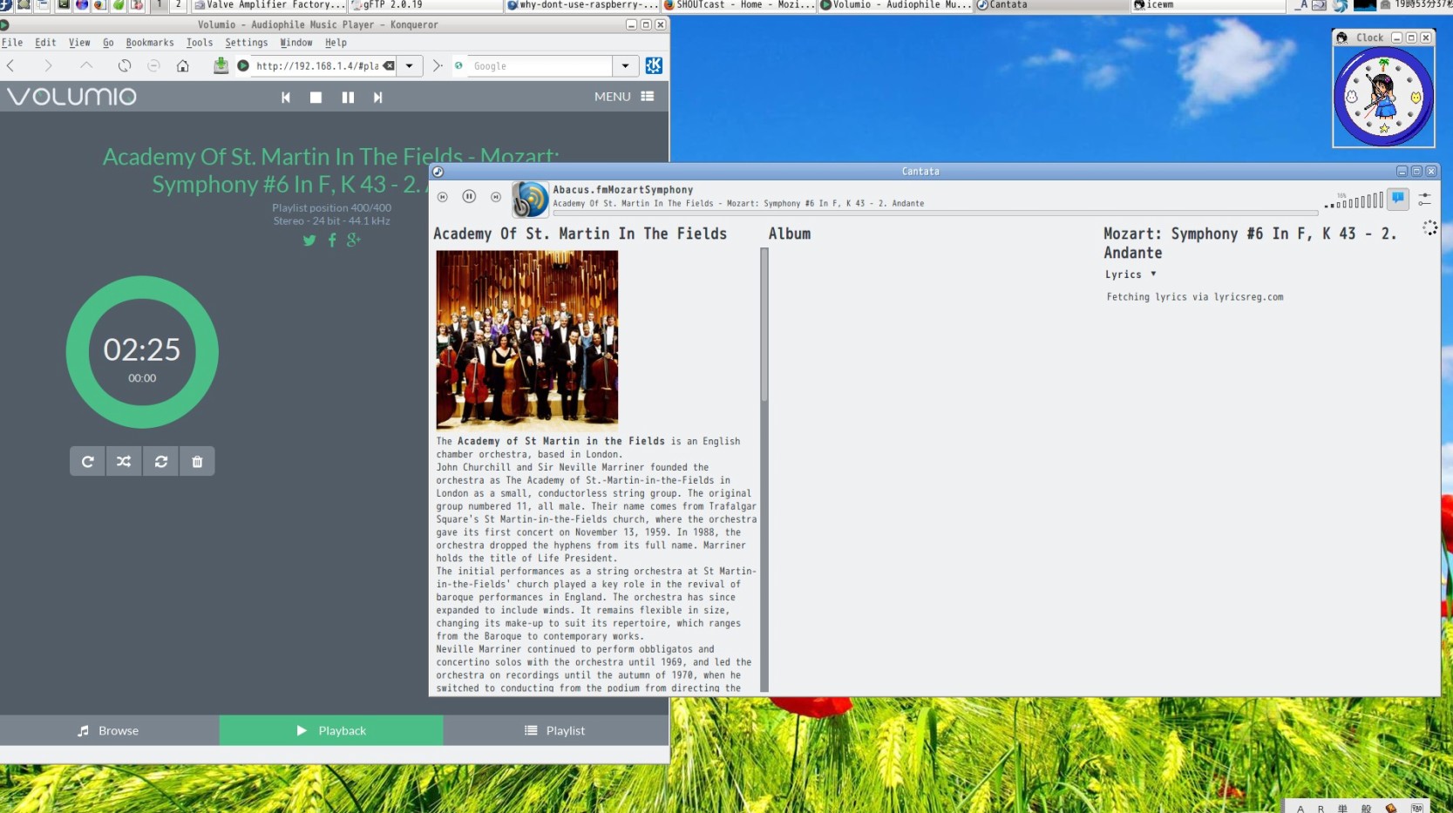Click the Konqueror home icon
Screen dimensions: 1453x813
pos(182,66)
